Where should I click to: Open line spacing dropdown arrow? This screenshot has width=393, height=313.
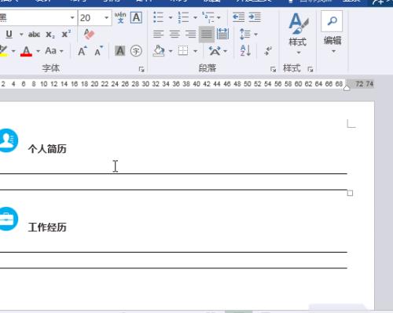(x=256, y=35)
